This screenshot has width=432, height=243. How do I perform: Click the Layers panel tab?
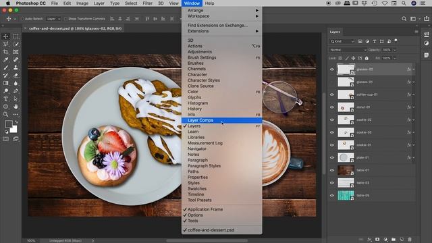pyautogui.click(x=335, y=32)
